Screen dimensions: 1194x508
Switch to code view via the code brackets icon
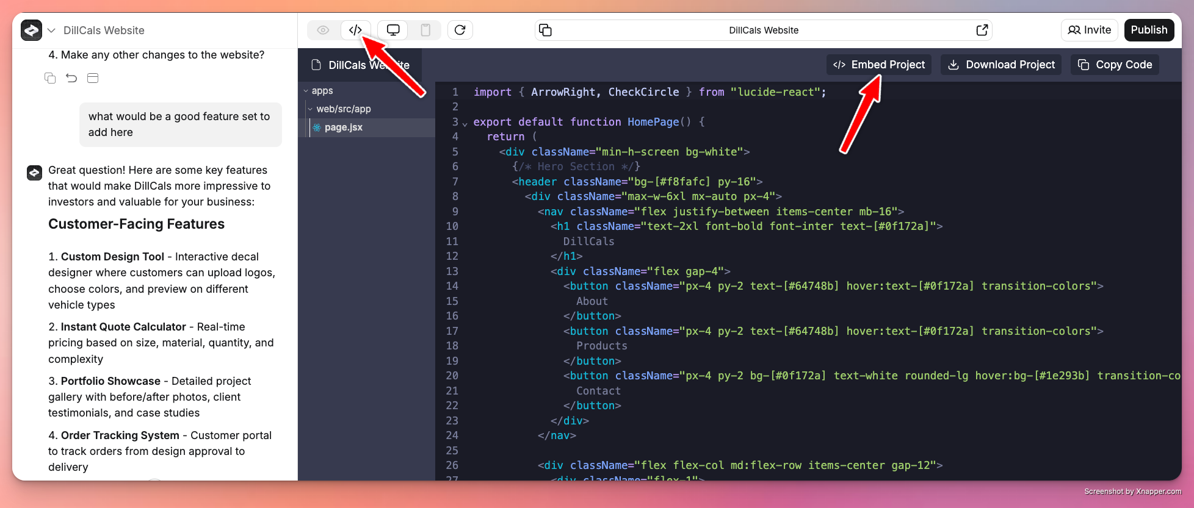[x=356, y=30]
